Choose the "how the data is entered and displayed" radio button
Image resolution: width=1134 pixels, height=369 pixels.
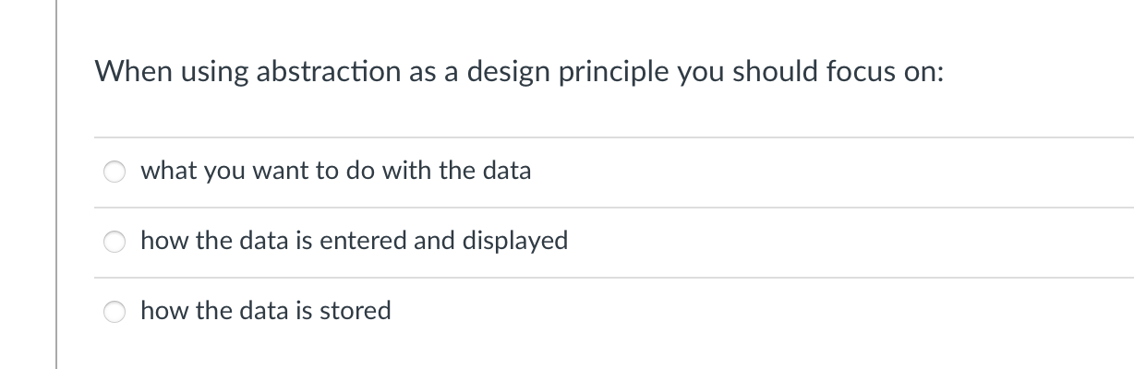point(115,242)
